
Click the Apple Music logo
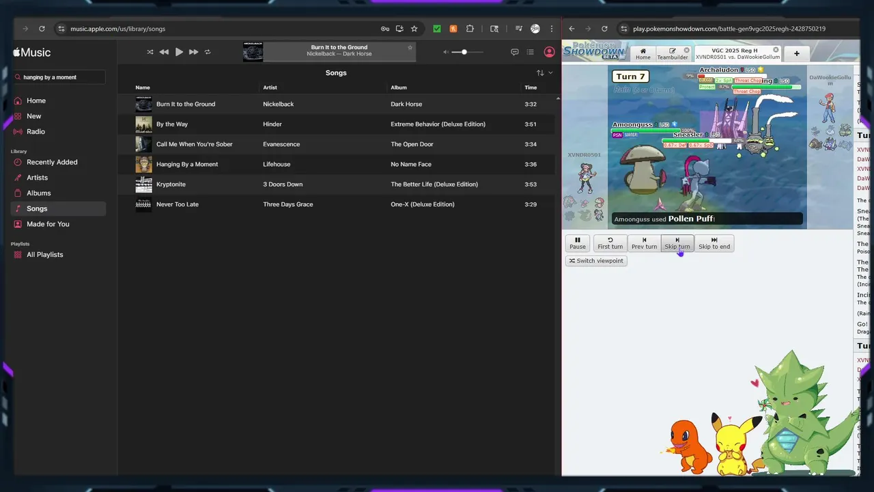click(31, 52)
